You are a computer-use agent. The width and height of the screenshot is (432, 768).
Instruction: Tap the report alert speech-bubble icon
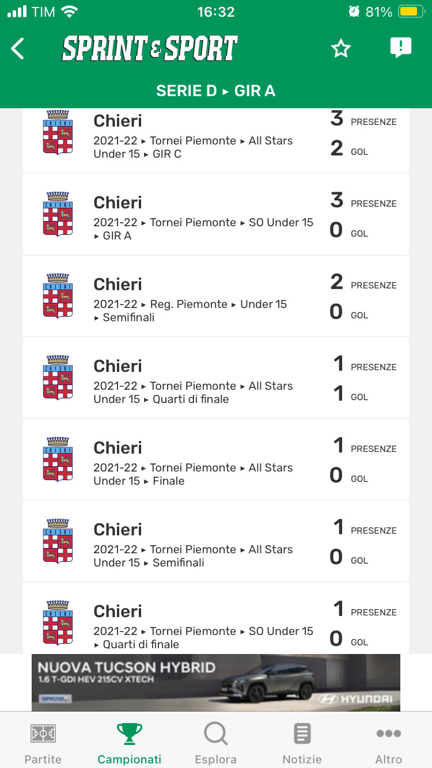click(400, 48)
